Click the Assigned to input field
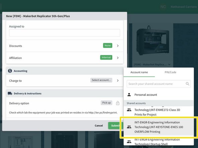This screenshot has height=148, width=198. (x=65, y=33)
